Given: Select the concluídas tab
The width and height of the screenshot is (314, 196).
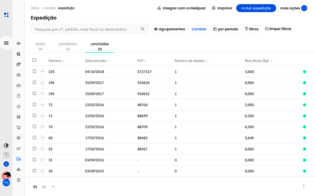Looking at the screenshot, I should 100,46.
